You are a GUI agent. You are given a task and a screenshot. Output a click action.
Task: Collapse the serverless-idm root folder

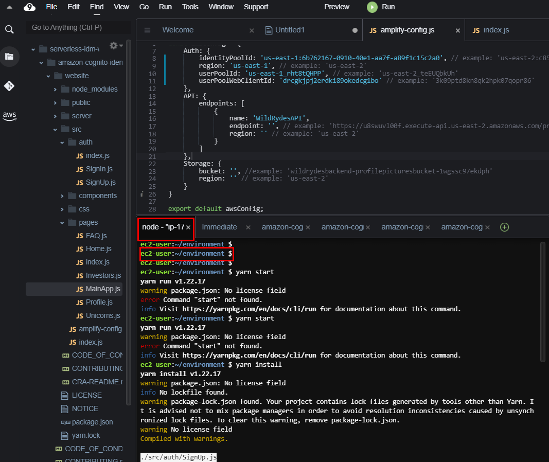click(x=33, y=49)
